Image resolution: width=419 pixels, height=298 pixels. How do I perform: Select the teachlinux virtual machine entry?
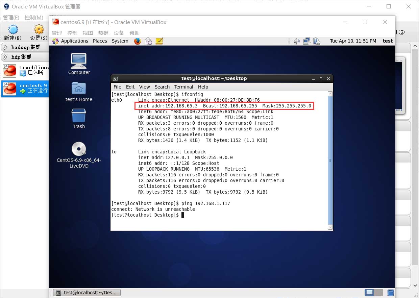[25, 70]
